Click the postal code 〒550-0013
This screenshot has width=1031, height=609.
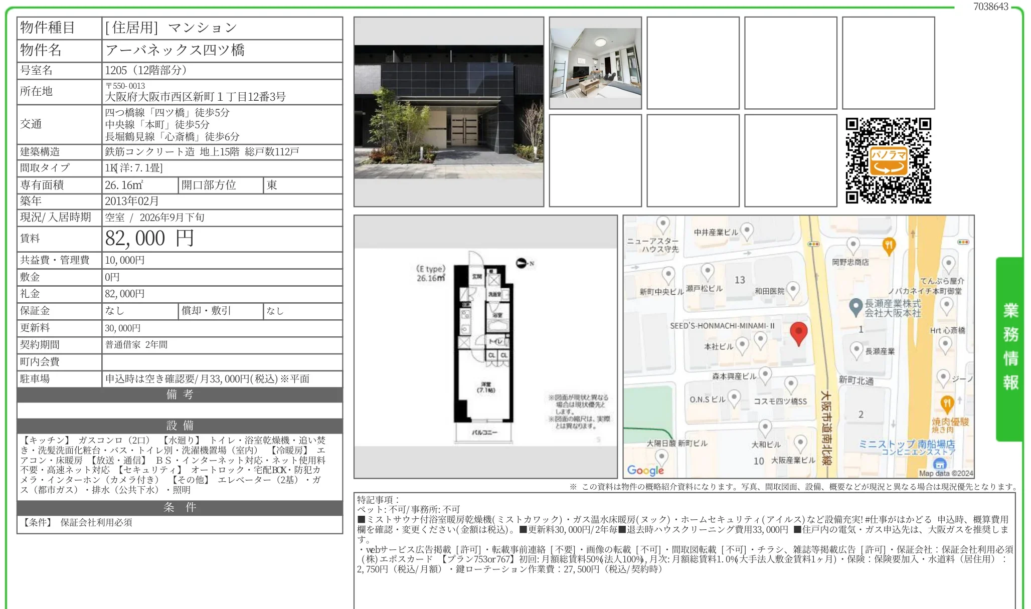pos(125,86)
